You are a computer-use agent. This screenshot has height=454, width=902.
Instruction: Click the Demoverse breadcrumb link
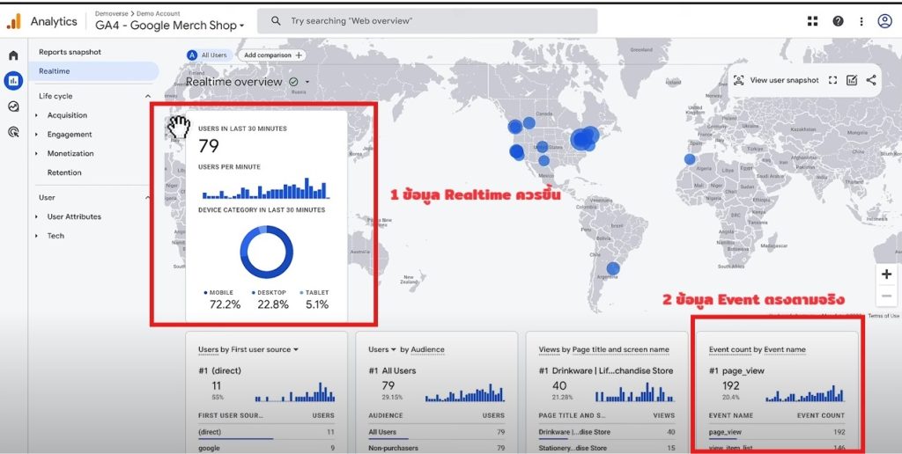click(x=112, y=13)
